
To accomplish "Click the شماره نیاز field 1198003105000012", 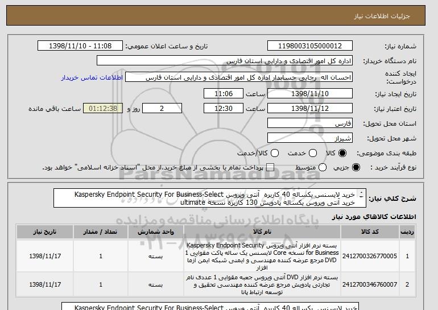I will click(x=310, y=46).
